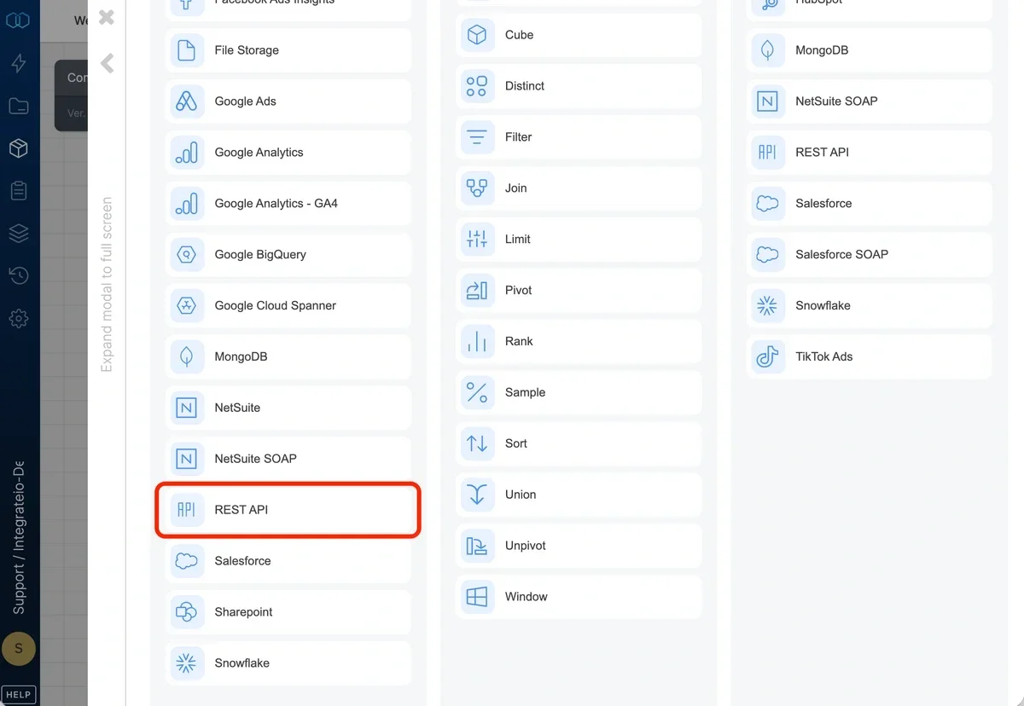Open the settings gear in the sidebar
This screenshot has width=1024, height=706.
[x=18, y=319]
